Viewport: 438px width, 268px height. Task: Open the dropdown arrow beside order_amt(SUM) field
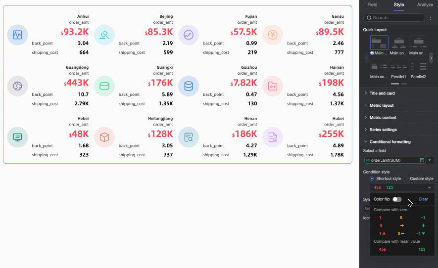(x=430, y=160)
